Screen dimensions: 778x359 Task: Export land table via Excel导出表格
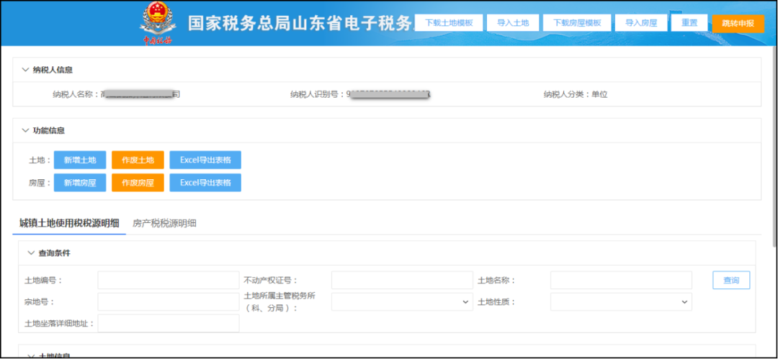click(x=205, y=160)
